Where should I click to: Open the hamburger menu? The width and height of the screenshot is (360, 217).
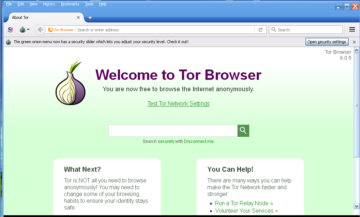coord(352,29)
